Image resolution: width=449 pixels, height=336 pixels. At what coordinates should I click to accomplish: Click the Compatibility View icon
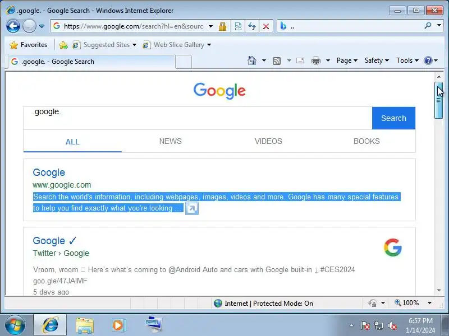(x=238, y=26)
